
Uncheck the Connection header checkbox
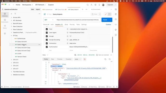47,43
